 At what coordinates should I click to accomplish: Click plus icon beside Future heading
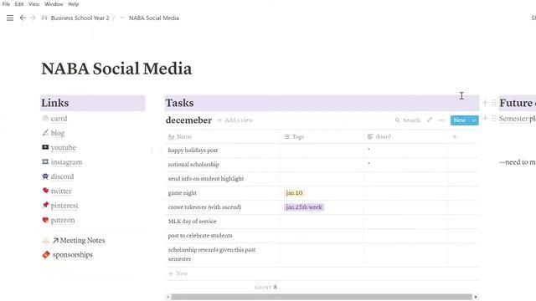(x=485, y=103)
